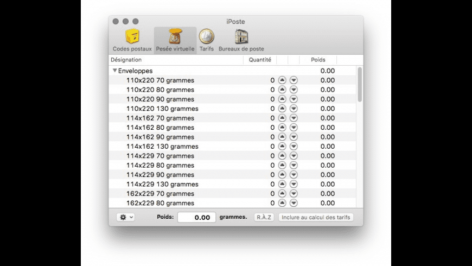Click the R.À.Z reset button
Screen dimensions: 472x266
click(x=264, y=217)
